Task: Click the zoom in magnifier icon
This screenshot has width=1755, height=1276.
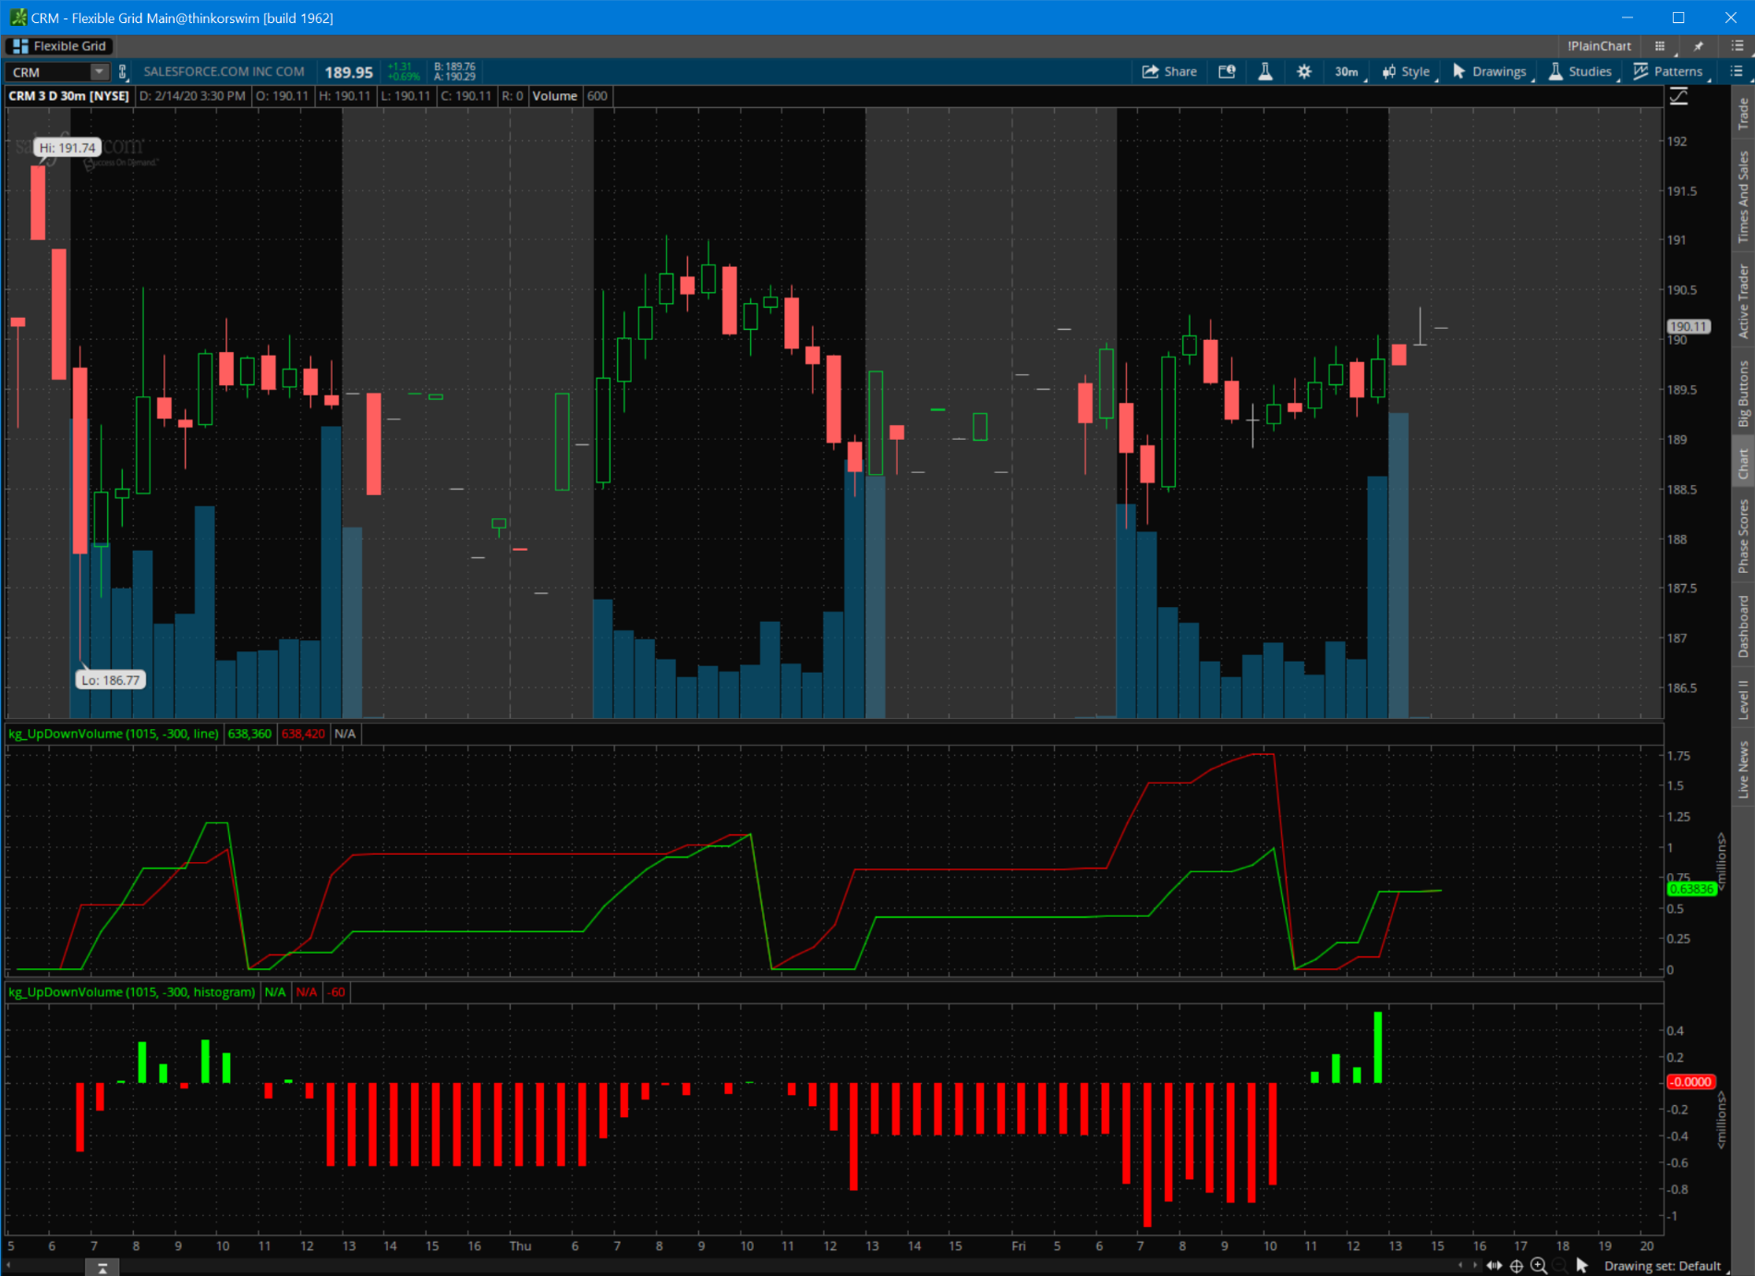Action: (x=1539, y=1266)
